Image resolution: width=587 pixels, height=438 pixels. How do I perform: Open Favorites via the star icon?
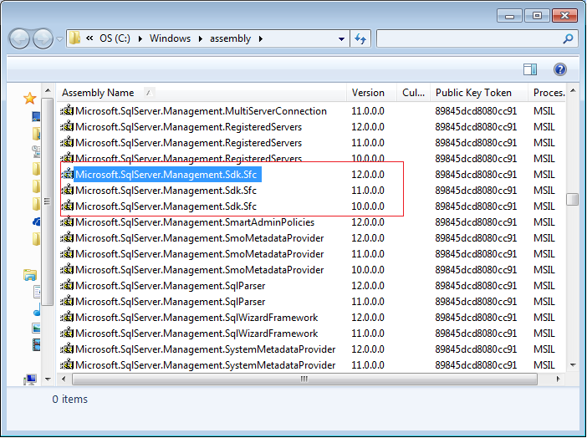(x=29, y=99)
